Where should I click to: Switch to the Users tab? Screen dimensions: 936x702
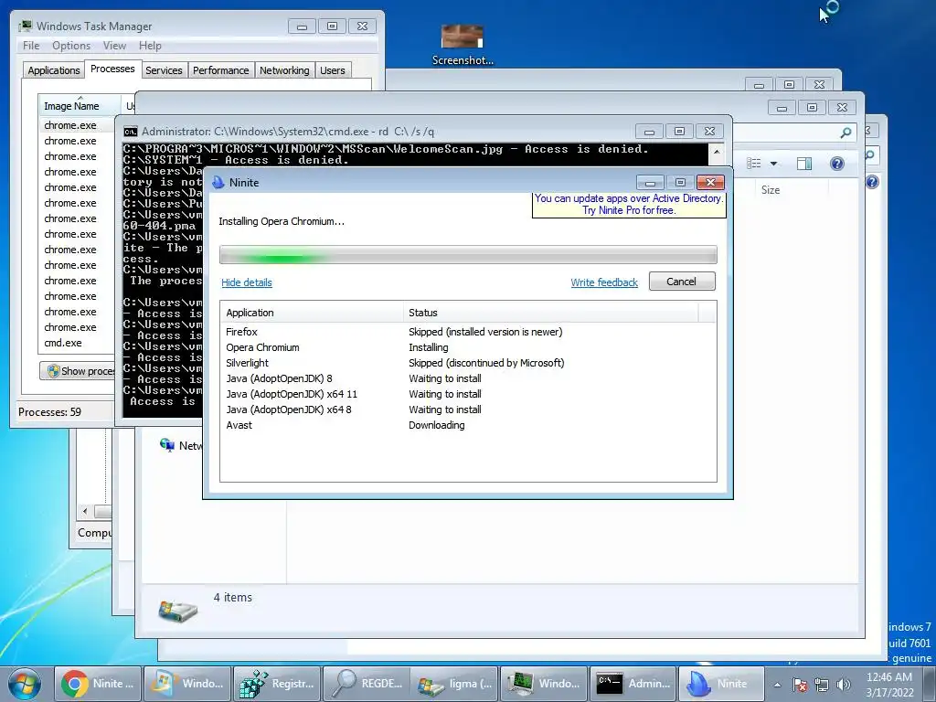333,70
